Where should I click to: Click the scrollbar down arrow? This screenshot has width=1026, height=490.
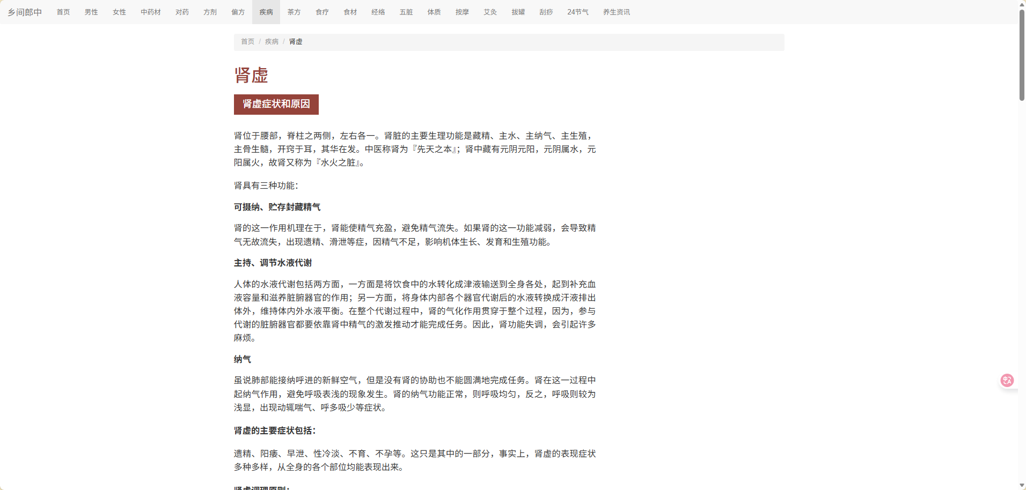click(1021, 486)
